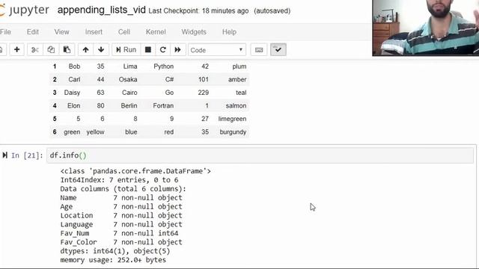Select the Python cell in row 1

pyautogui.click(x=163, y=67)
